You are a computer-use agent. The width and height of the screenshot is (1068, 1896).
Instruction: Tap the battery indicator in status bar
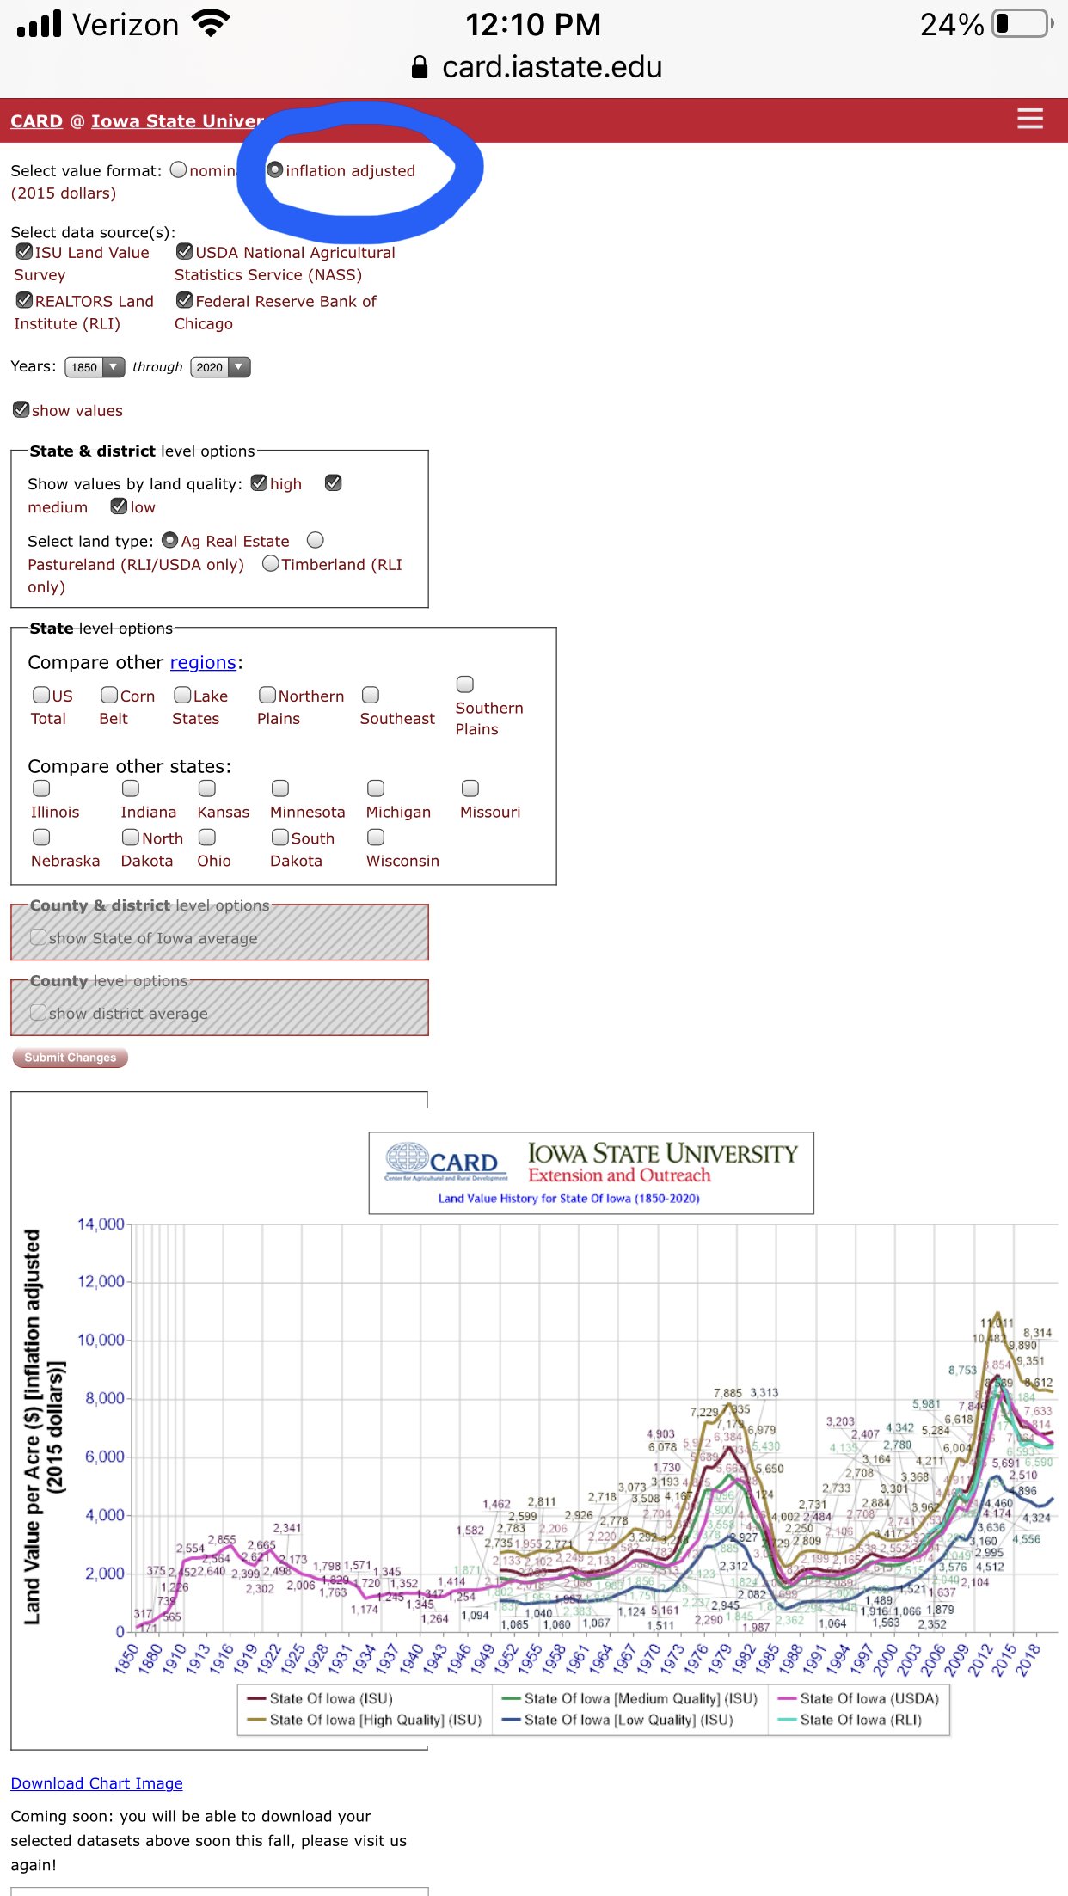point(1022,24)
